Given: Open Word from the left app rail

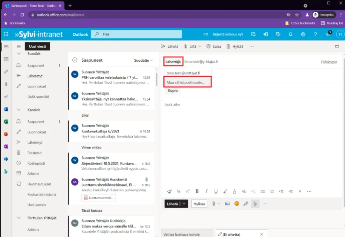Looking at the screenshot, I should pyautogui.click(x=6, y=109).
